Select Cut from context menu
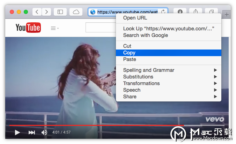This screenshot has height=144, width=236. click(x=169, y=46)
